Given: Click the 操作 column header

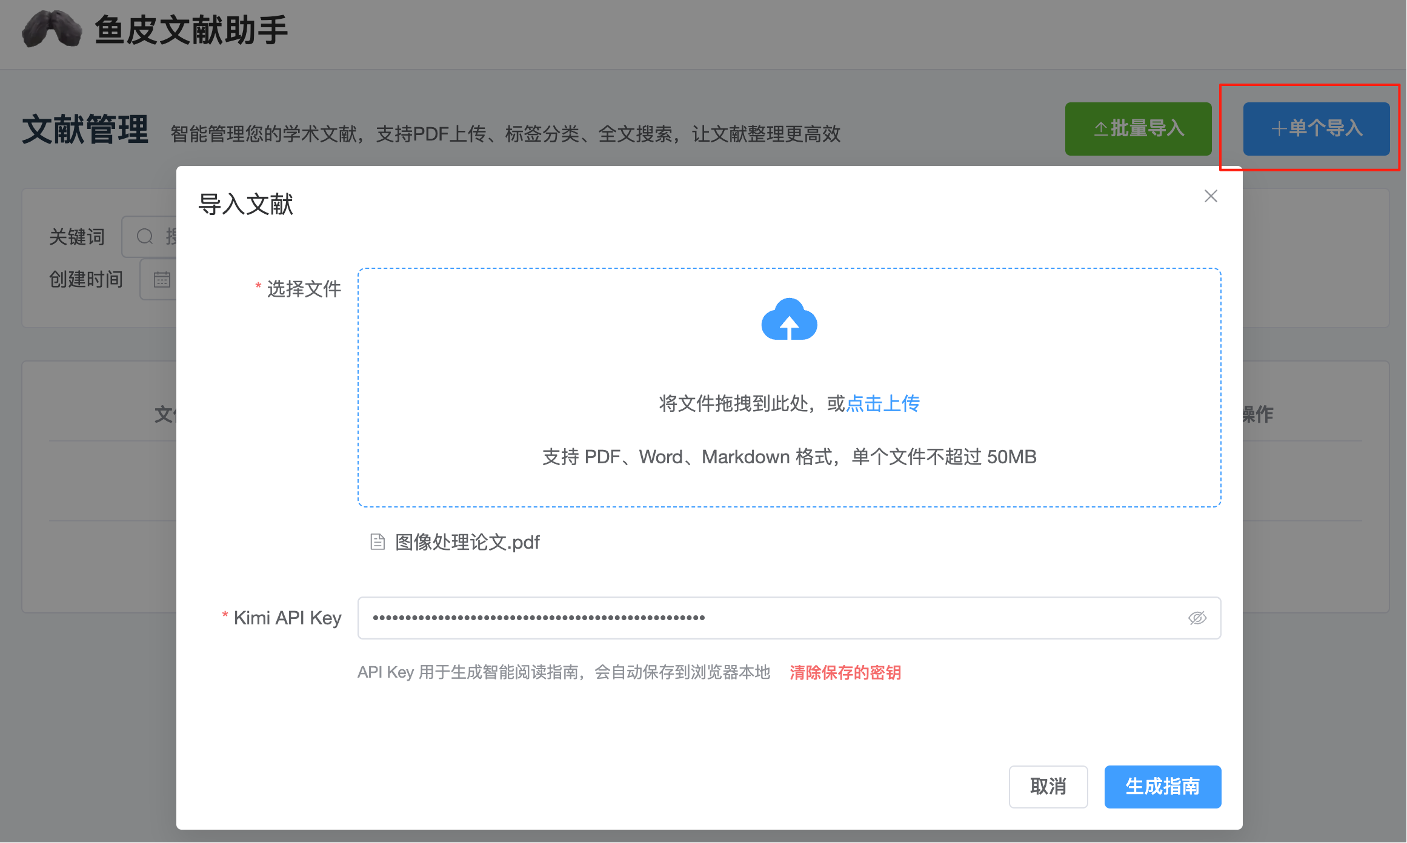Looking at the screenshot, I should tap(1257, 414).
